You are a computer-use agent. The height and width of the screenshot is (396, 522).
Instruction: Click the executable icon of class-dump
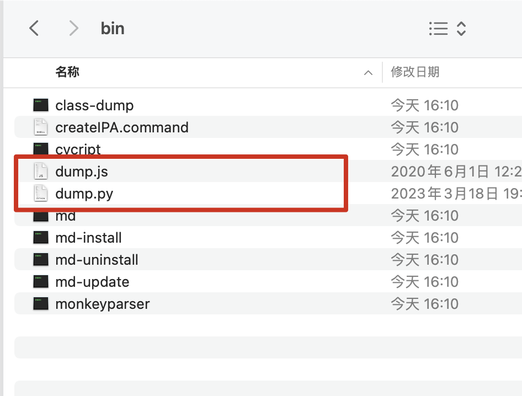tap(41, 105)
